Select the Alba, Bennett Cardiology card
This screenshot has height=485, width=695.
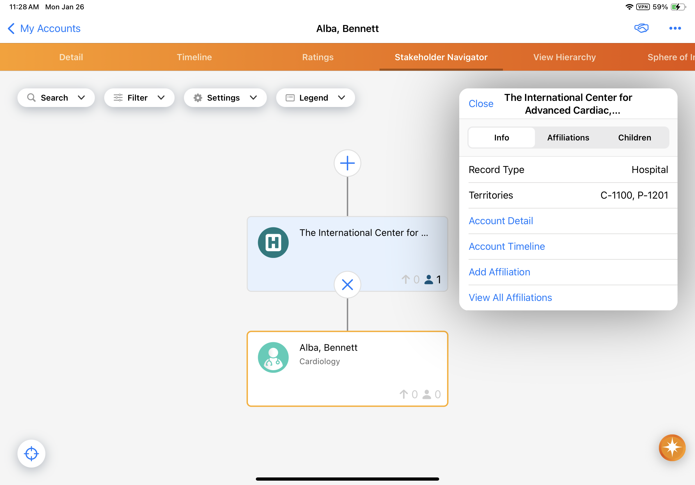pos(347,369)
